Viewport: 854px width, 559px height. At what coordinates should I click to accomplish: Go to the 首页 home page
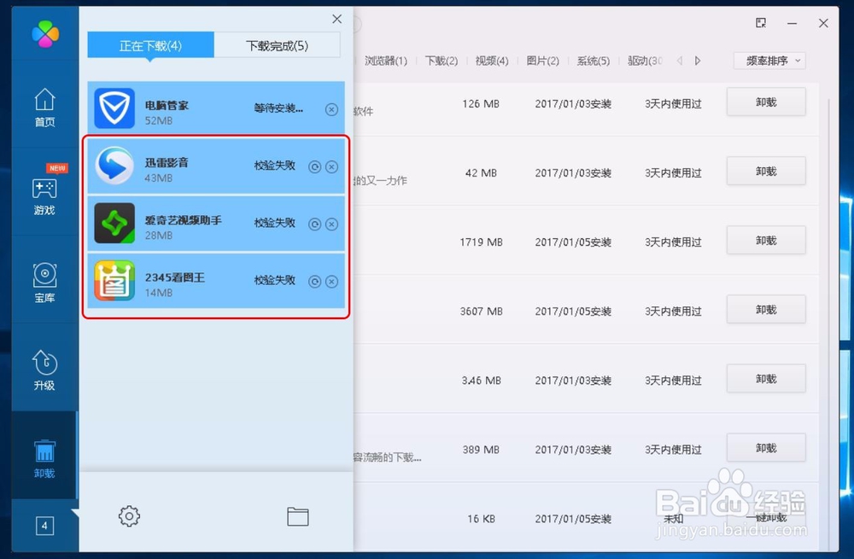coord(44,108)
